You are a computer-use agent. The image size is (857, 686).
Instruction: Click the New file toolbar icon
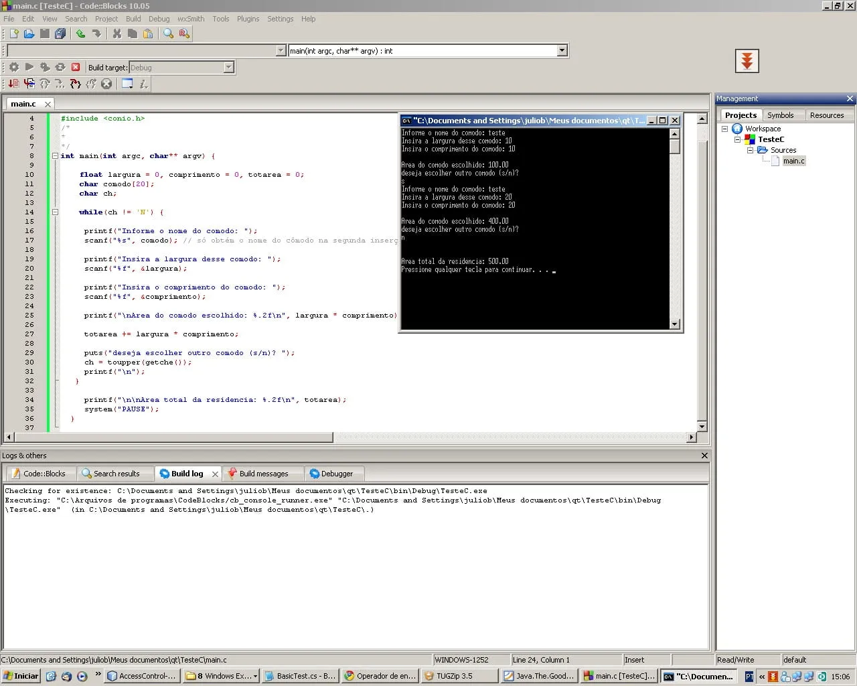point(13,33)
